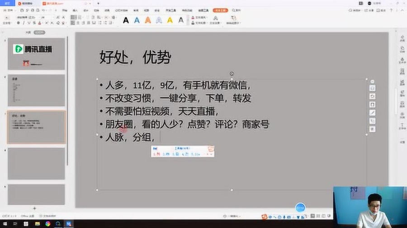The height and width of the screenshot is (228, 407).
Task: Increase the font size with A+ icon
Action: pos(58,17)
